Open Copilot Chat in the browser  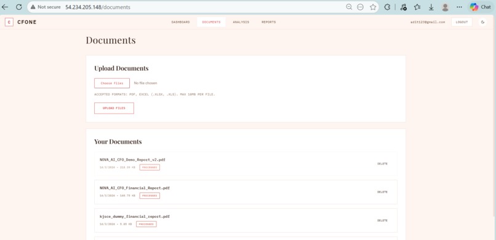(480, 7)
